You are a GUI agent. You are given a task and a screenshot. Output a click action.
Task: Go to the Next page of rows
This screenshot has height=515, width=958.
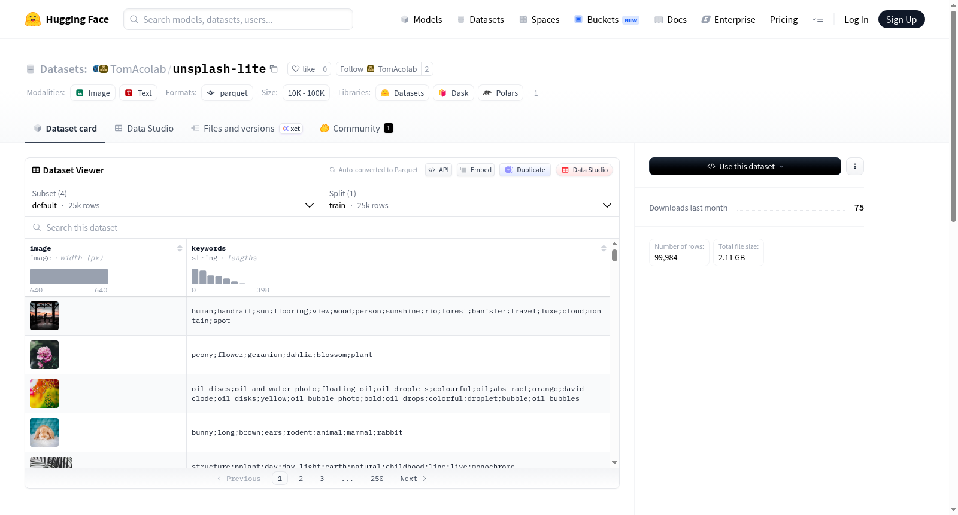[x=413, y=479]
